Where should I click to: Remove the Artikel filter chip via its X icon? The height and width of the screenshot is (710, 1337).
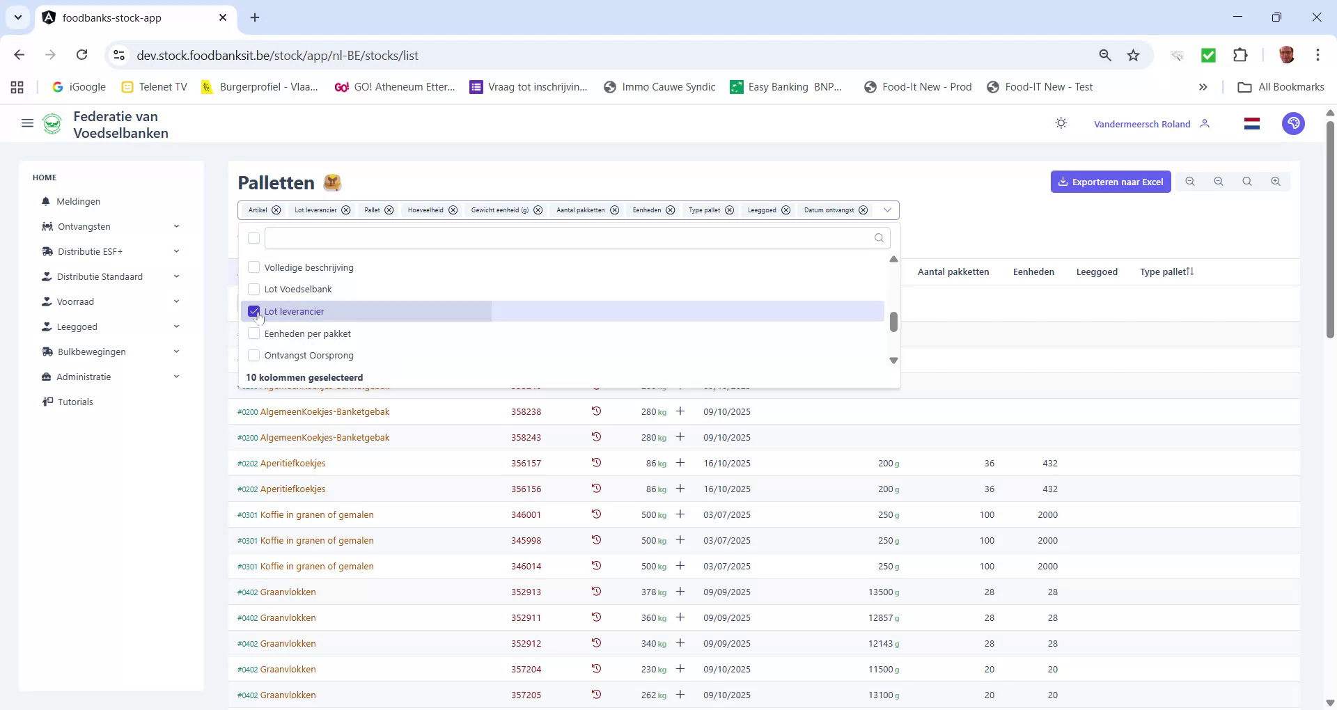point(276,210)
